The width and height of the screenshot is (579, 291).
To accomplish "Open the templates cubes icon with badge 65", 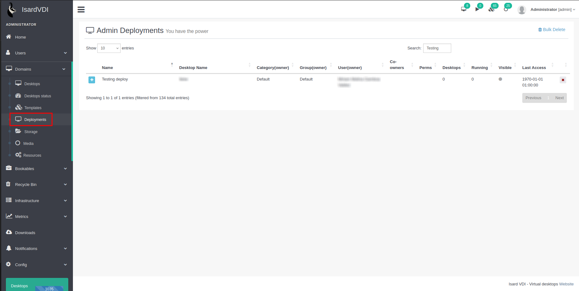I will point(491,9).
